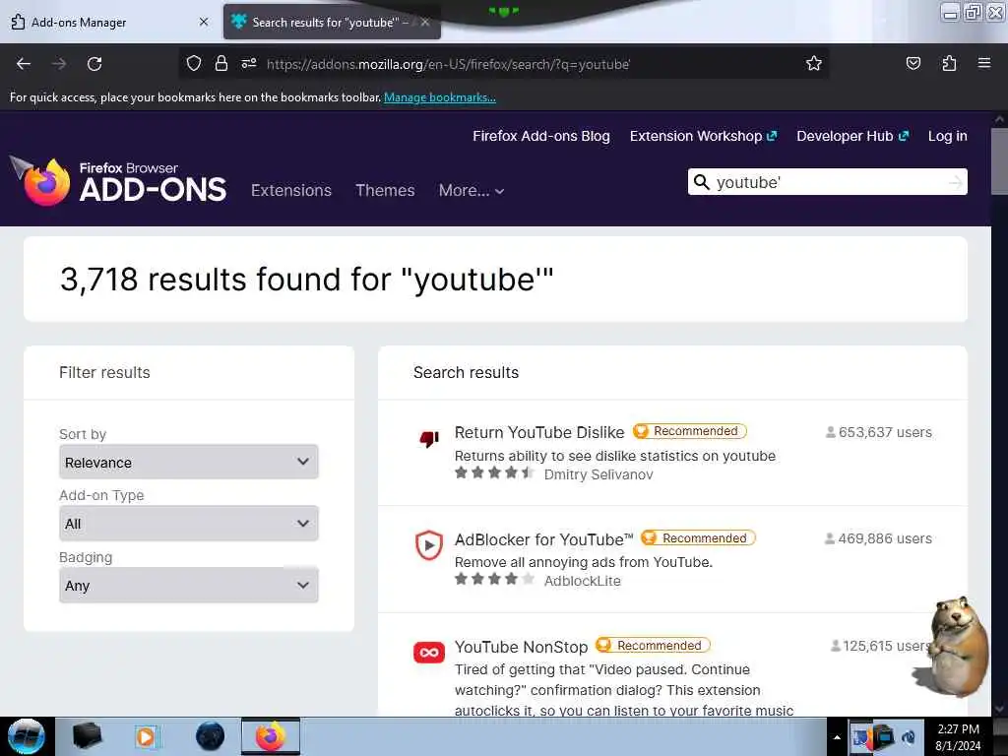The image size is (1008, 756).
Task: Click AdBlocker for YouTube star rating
Action: (x=494, y=579)
